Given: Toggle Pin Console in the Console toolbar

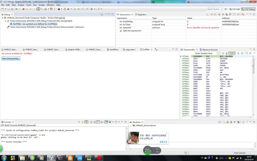Looking at the screenshot, I should (106, 122).
